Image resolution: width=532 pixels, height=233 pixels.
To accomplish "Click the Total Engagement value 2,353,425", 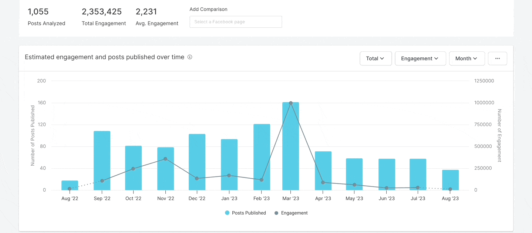I will point(102,11).
